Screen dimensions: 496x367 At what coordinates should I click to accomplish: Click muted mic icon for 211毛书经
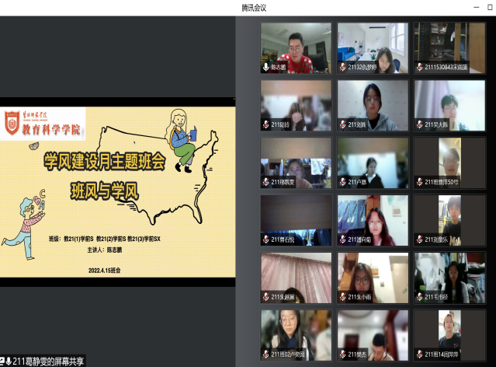[x=419, y=297]
